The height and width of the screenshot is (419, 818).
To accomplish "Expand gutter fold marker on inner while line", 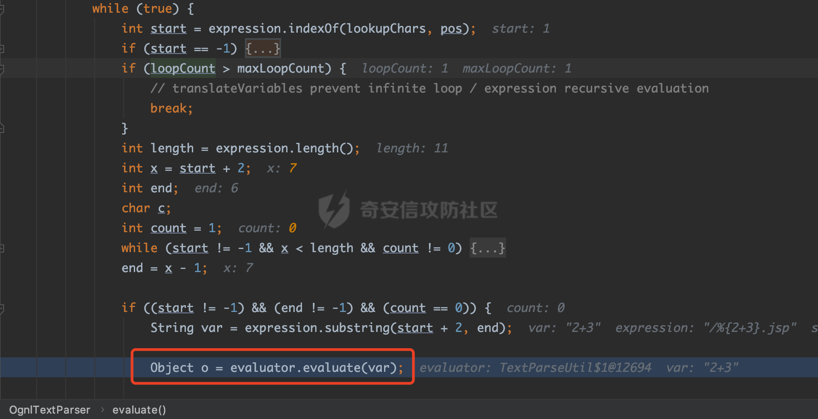I will [x=2, y=248].
